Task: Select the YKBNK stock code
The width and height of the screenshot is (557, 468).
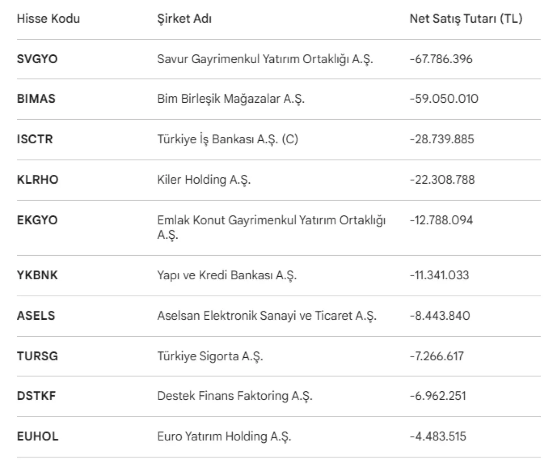Action: pyautogui.click(x=37, y=275)
